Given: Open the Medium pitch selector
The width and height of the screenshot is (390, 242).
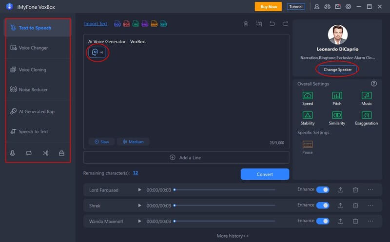Looking at the screenshot, I should (133, 142).
